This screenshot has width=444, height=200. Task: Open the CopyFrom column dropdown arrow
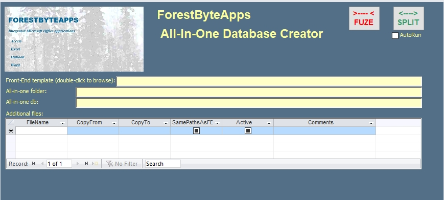[x=114, y=123]
